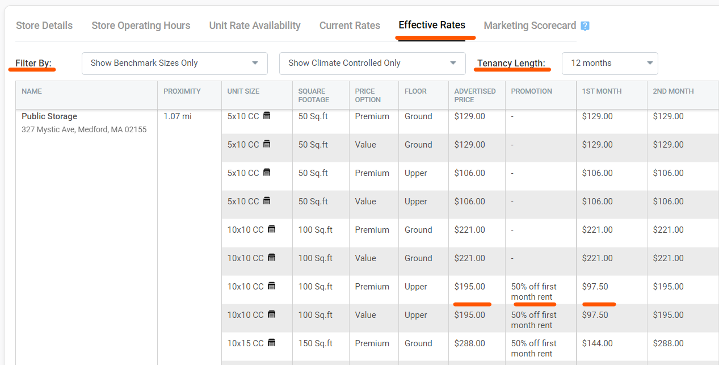Click the Public Storage store name
This screenshot has height=365, width=719.
49,116
